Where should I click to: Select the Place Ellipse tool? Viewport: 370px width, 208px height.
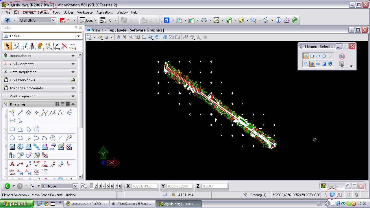click(20, 138)
